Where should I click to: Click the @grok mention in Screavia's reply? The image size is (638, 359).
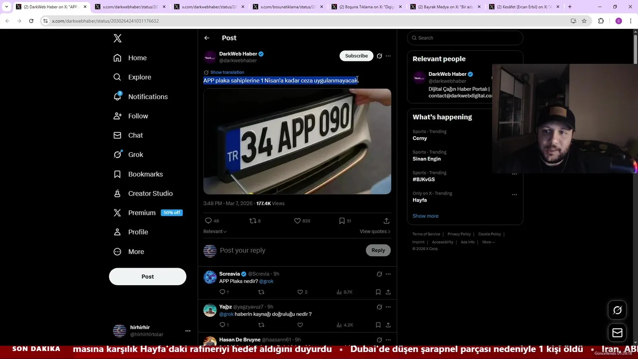tap(266, 281)
